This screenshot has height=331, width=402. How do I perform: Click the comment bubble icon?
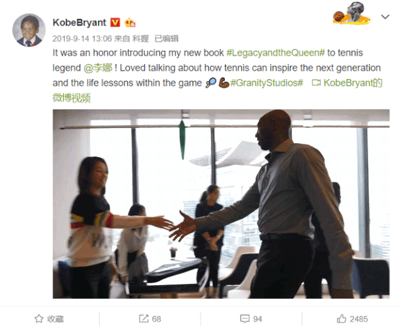(244, 318)
